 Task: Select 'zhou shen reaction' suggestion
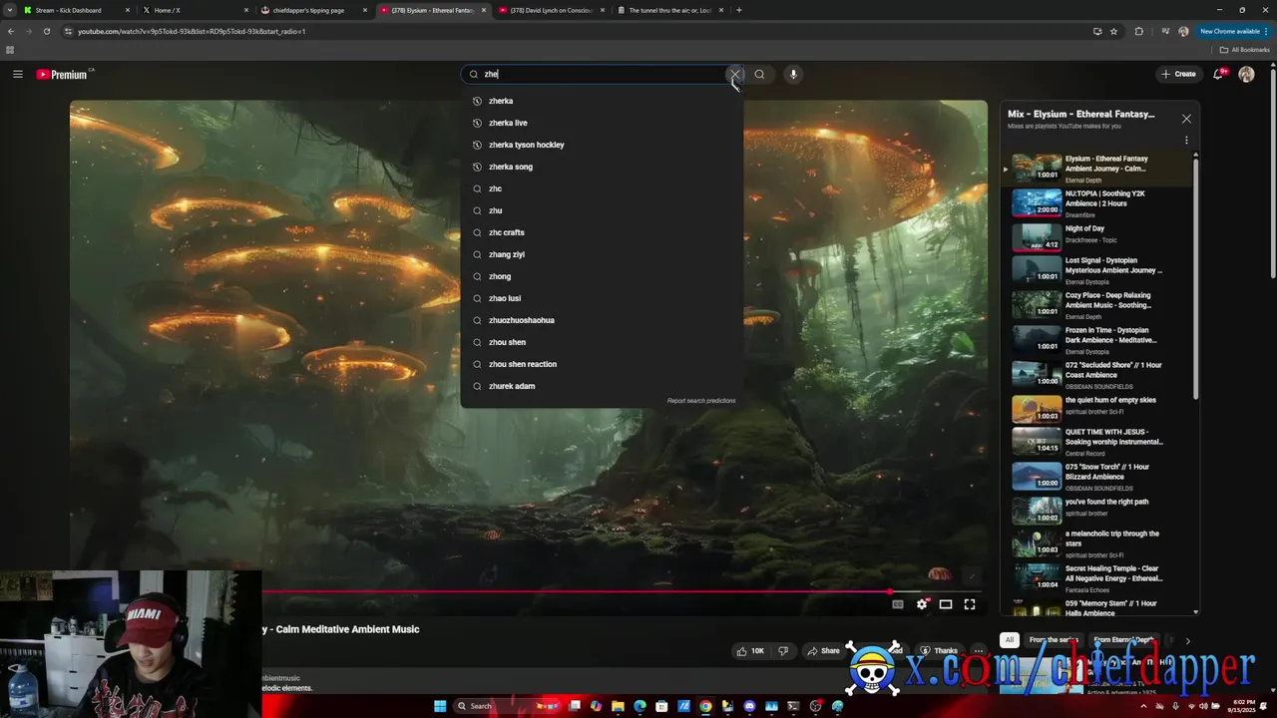click(x=602, y=364)
